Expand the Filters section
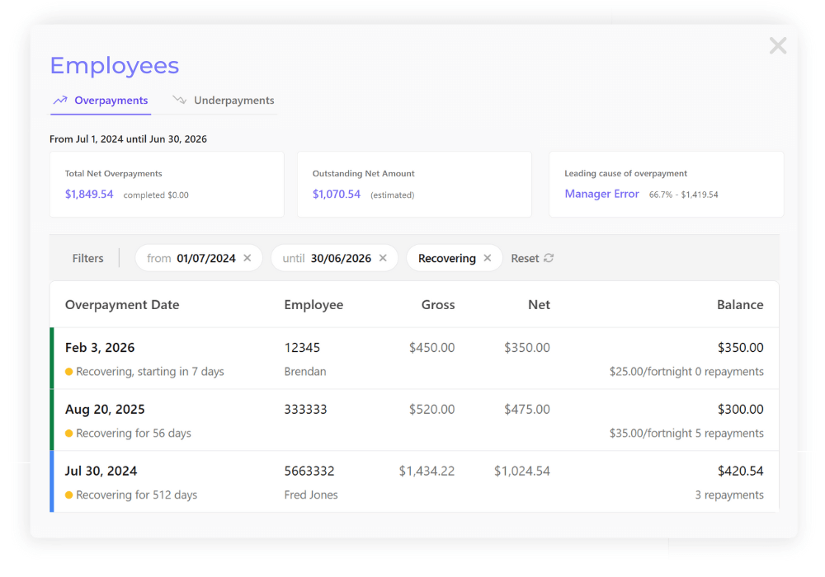Viewport: 825px width, 577px height. click(87, 258)
